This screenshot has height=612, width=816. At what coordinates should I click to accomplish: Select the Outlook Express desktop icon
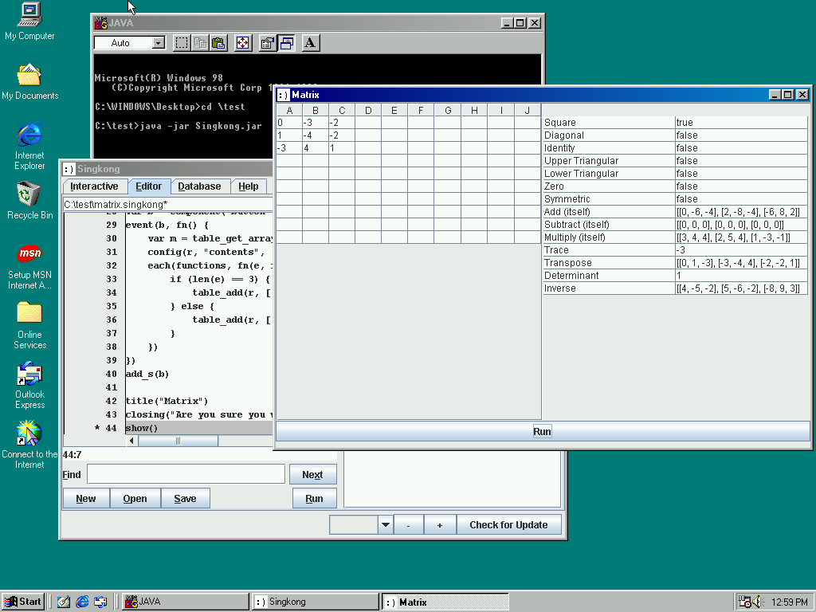tap(29, 385)
